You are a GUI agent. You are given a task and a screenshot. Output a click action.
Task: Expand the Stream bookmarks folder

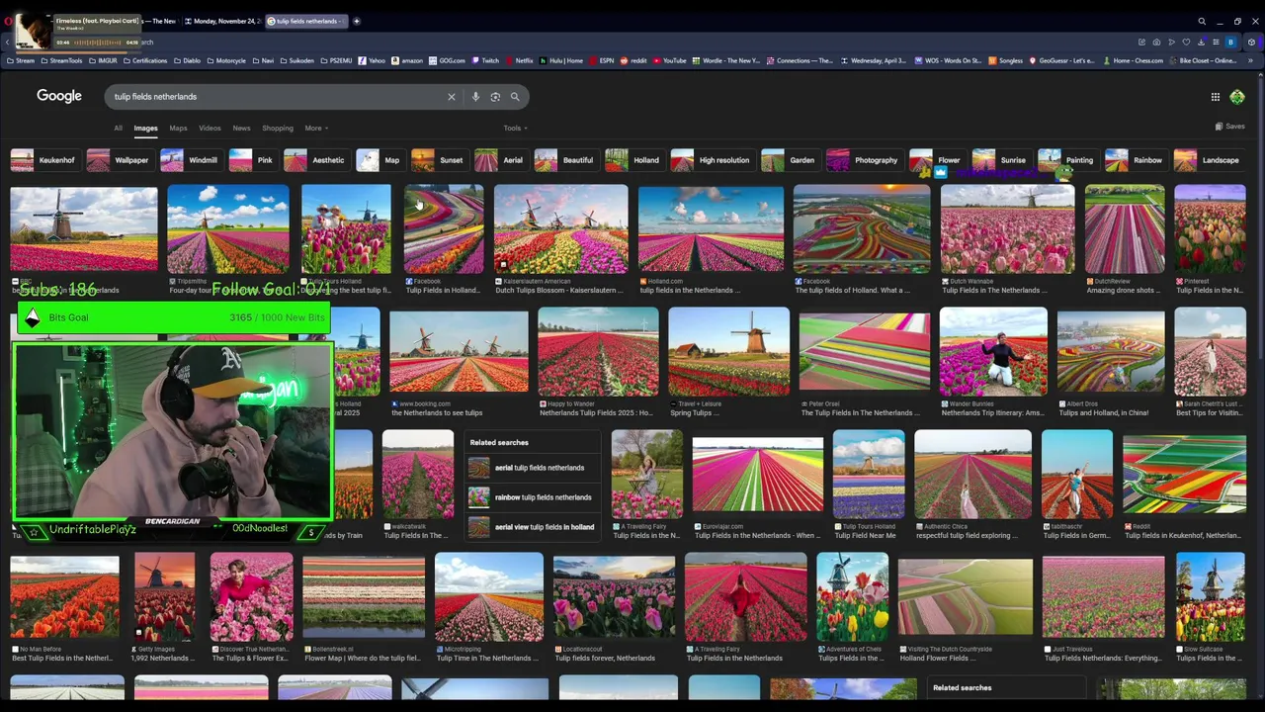click(21, 60)
